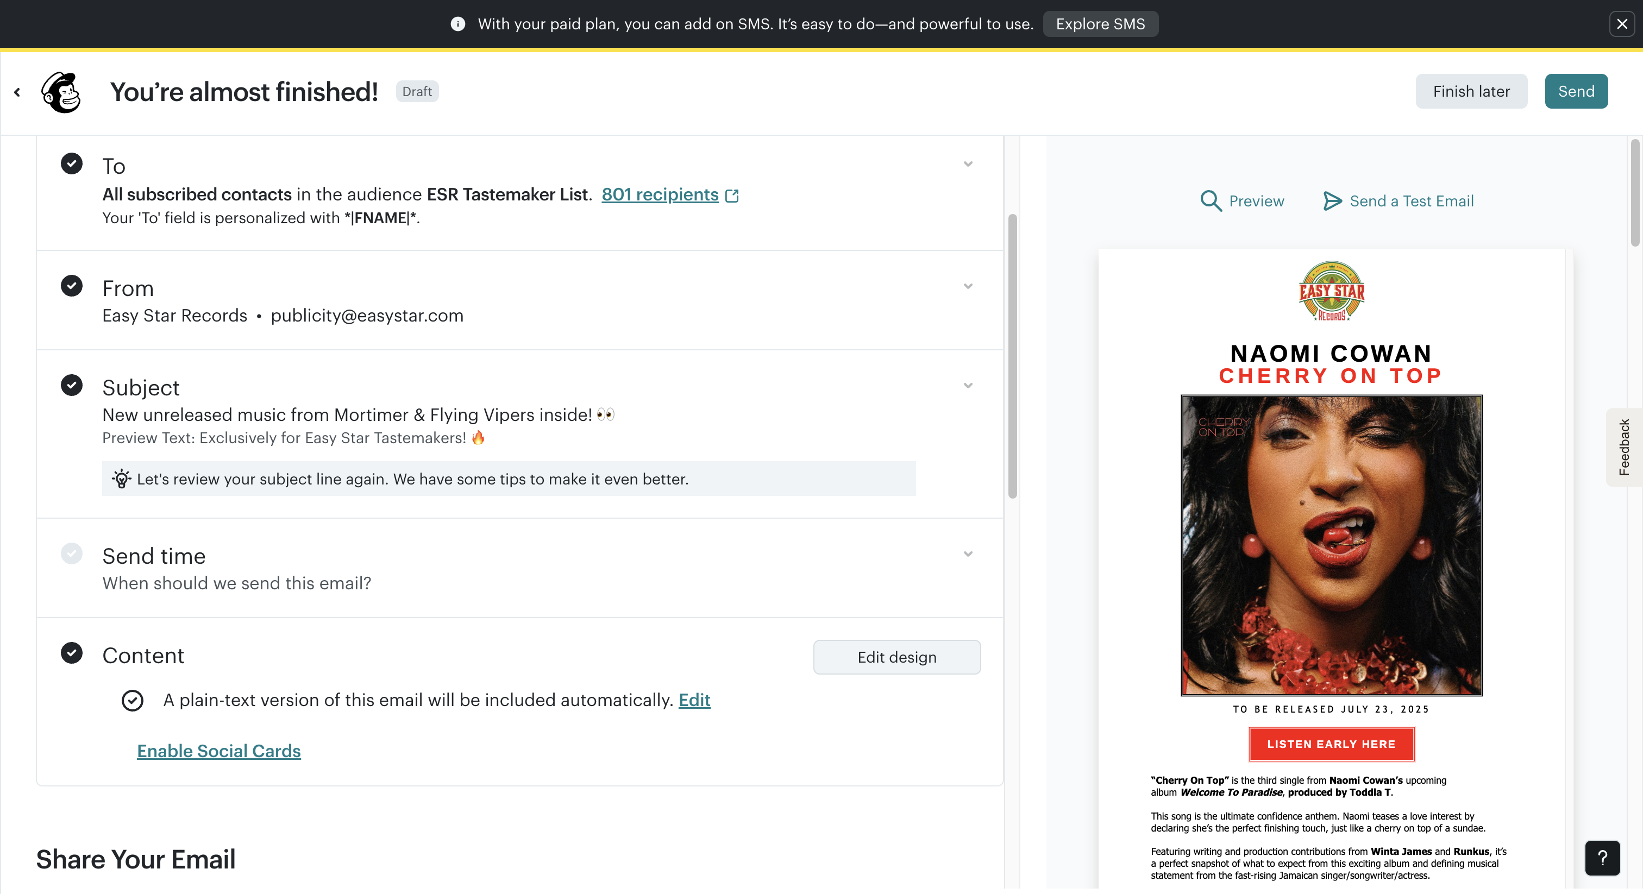This screenshot has width=1643, height=894.
Task: Edit the plain-text version link
Action: point(694,700)
